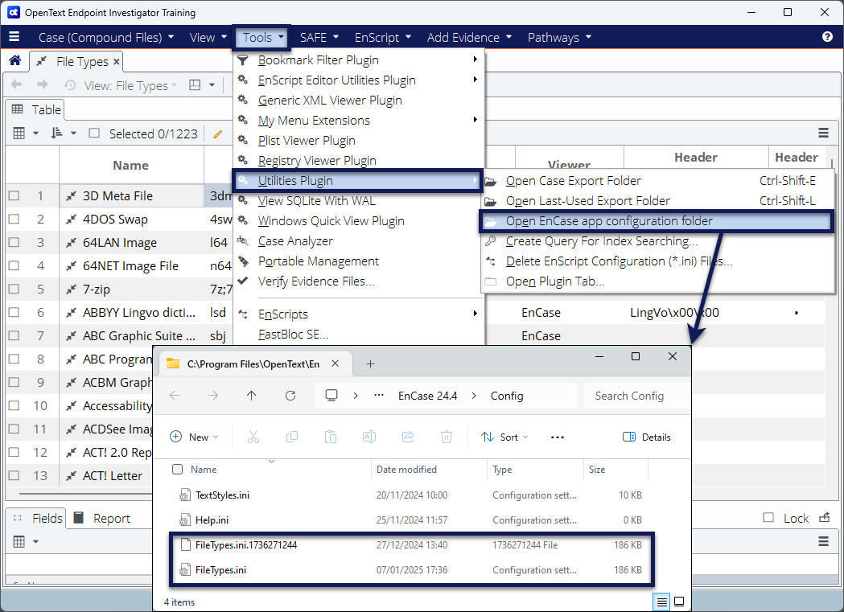844x612 pixels.
Task: Open the Pathways dropdown
Action: (559, 37)
